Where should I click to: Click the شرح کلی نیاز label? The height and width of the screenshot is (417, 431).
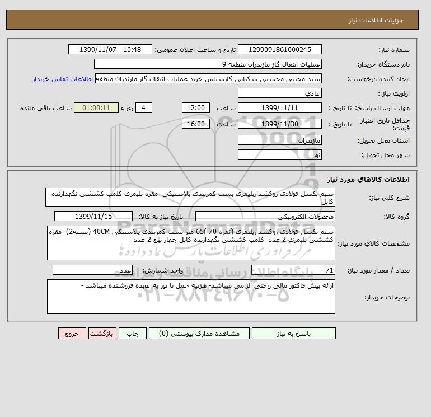tap(389, 198)
